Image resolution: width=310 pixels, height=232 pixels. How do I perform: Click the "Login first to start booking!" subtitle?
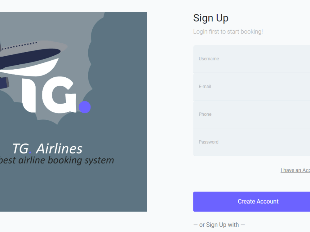click(x=228, y=31)
